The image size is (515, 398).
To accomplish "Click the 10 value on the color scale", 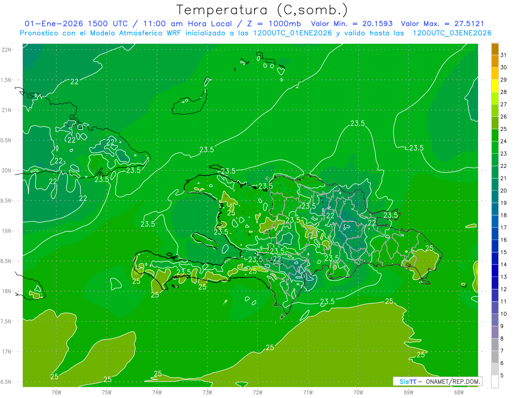I will point(504,314).
